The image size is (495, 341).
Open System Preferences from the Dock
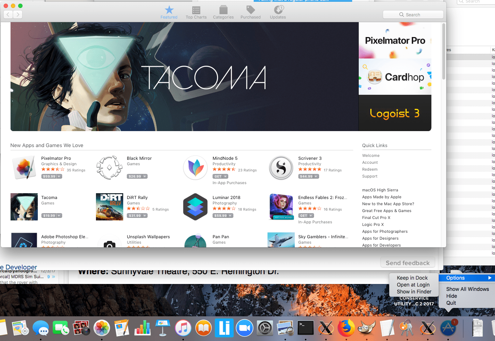pyautogui.click(x=265, y=328)
